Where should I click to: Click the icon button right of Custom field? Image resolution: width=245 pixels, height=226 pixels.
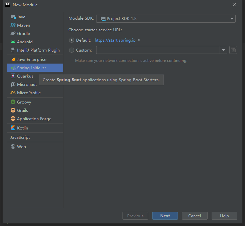click(x=233, y=50)
